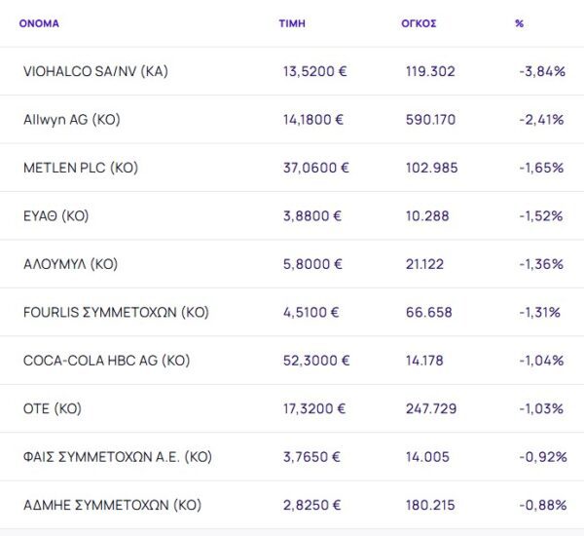Click the 590.170 volume for Allwyn
The width and height of the screenshot is (584, 536).
click(430, 120)
